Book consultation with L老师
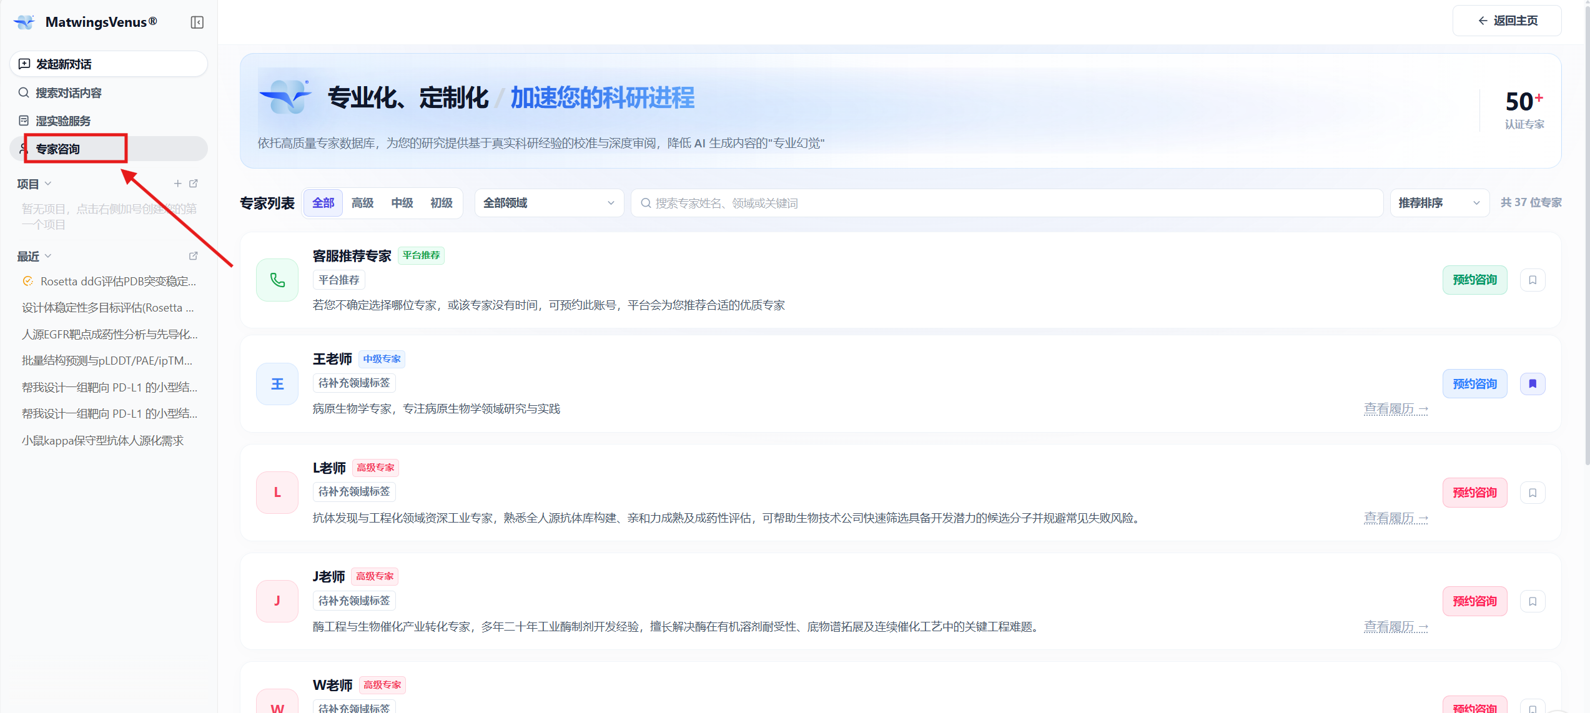This screenshot has width=1590, height=713. [1474, 493]
